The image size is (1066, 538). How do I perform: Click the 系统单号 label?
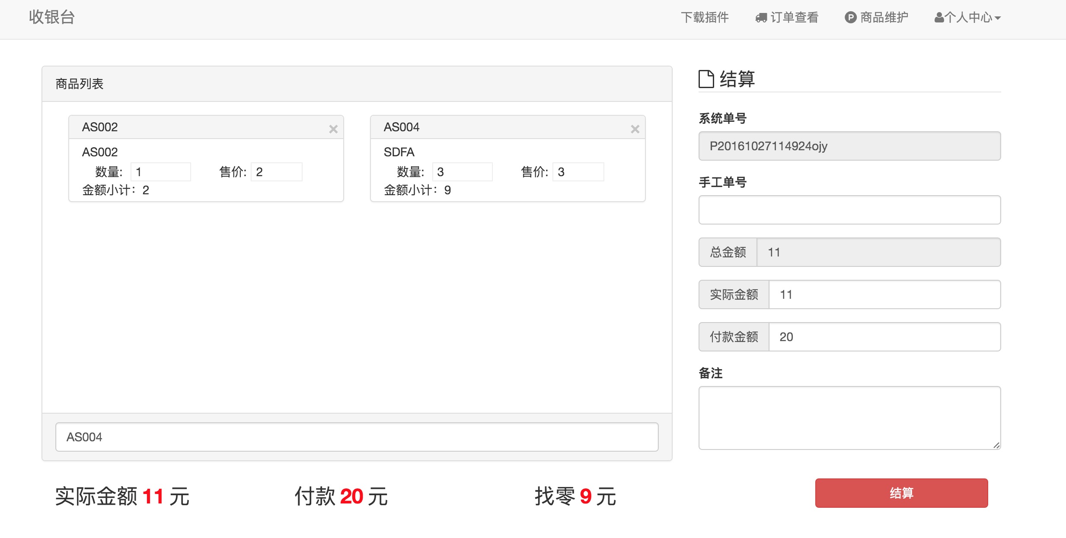pos(723,118)
